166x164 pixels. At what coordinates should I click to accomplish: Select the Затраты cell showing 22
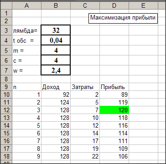85,156
